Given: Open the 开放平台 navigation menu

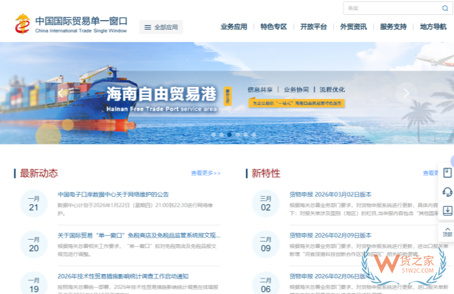Looking at the screenshot, I should click(313, 27).
